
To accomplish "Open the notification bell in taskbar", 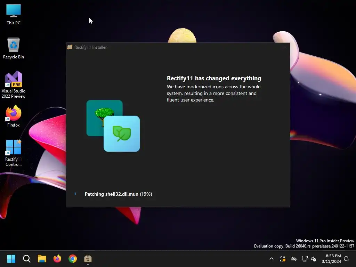I will click(x=346, y=259).
